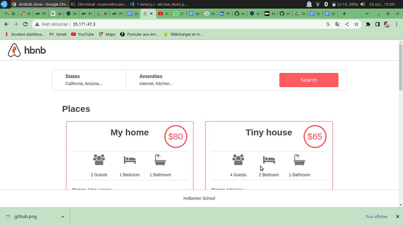
Task: Click the Bluetooth icon in system panel
Action: pyautogui.click(x=326, y=4)
